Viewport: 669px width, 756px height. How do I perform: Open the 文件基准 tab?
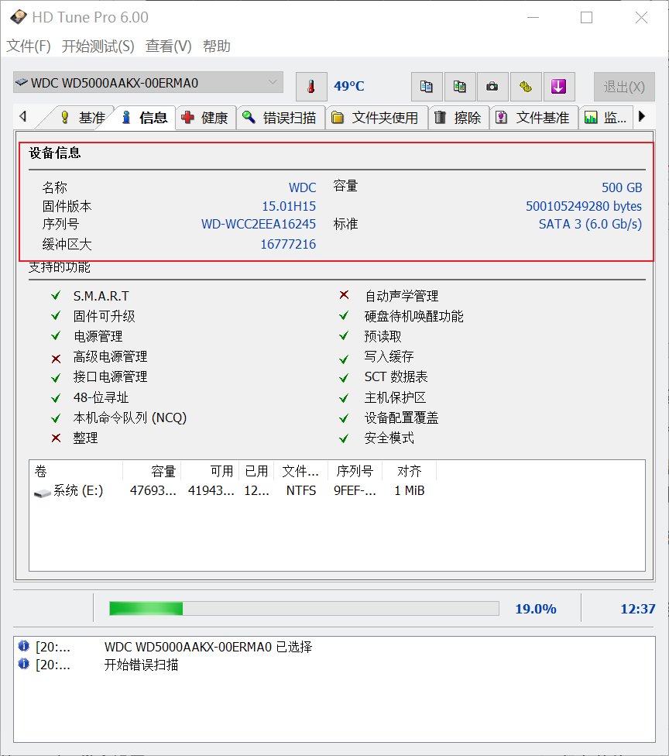pos(533,118)
